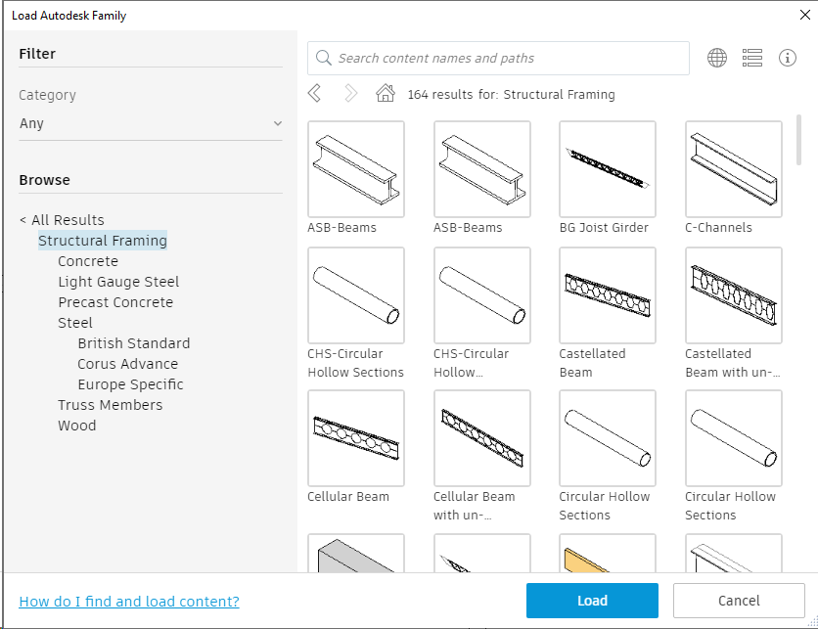This screenshot has height=629, width=818.
Task: Go back with the left chevron
Action: (x=314, y=94)
